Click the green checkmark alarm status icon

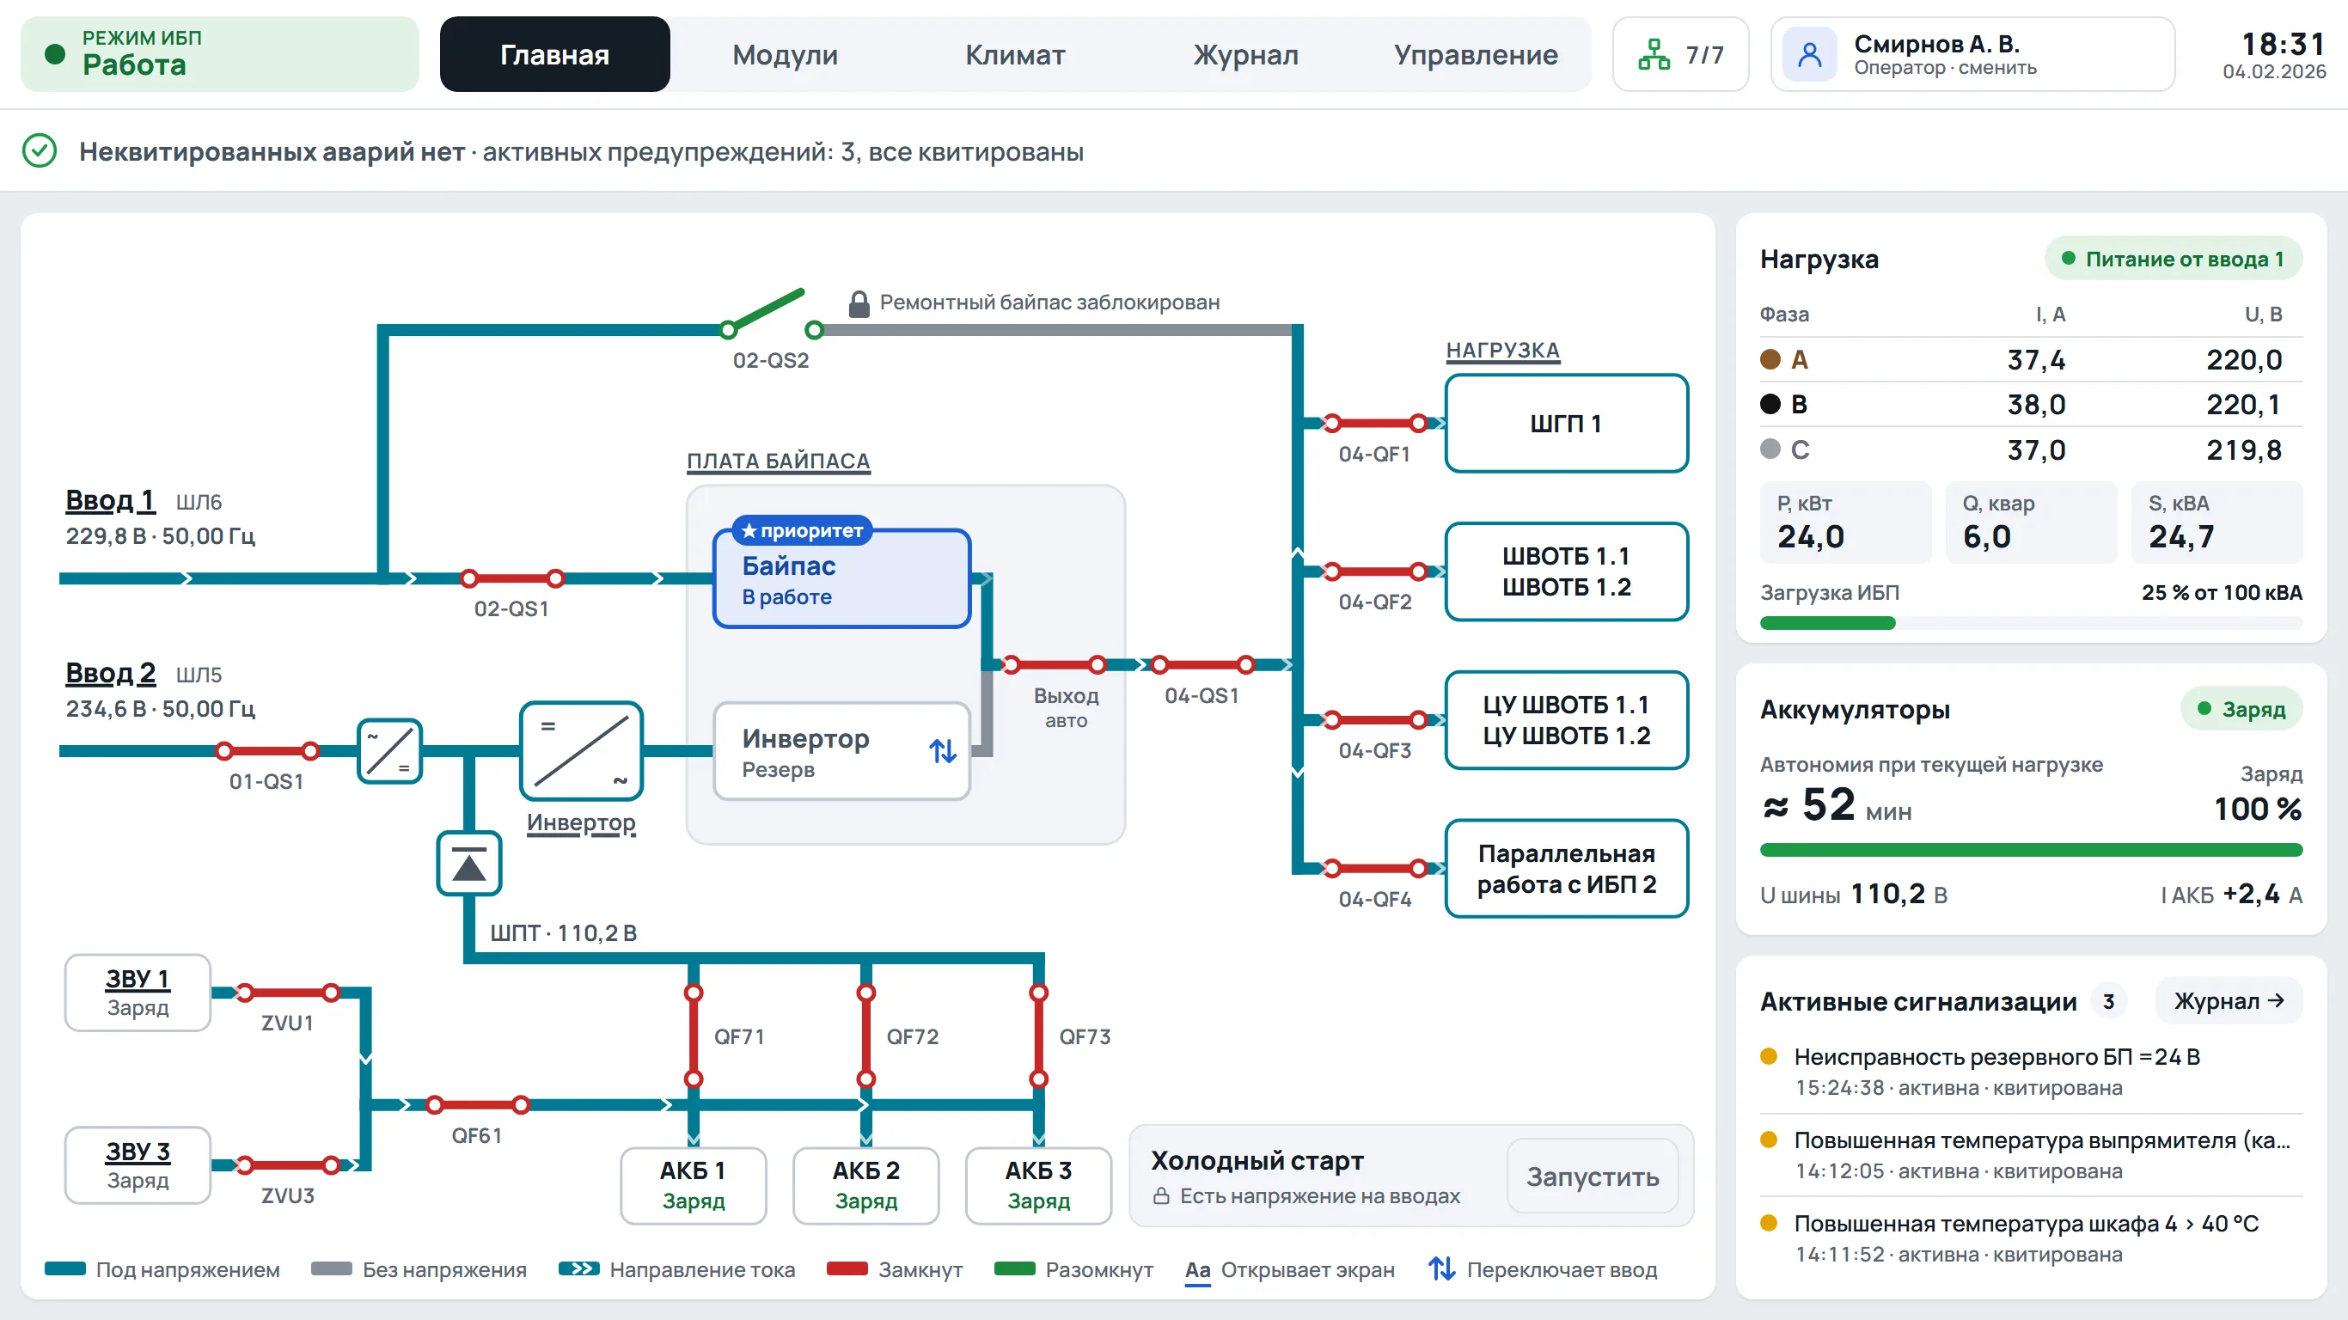tap(40, 150)
